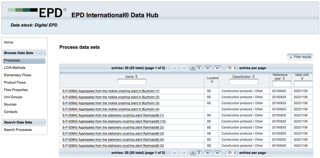Click page 2 button in top paginator
The height and width of the screenshot is (158, 320).
(x=199, y=68)
